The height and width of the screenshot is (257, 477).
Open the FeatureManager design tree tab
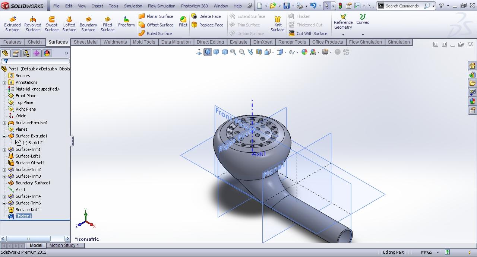pos(5,53)
